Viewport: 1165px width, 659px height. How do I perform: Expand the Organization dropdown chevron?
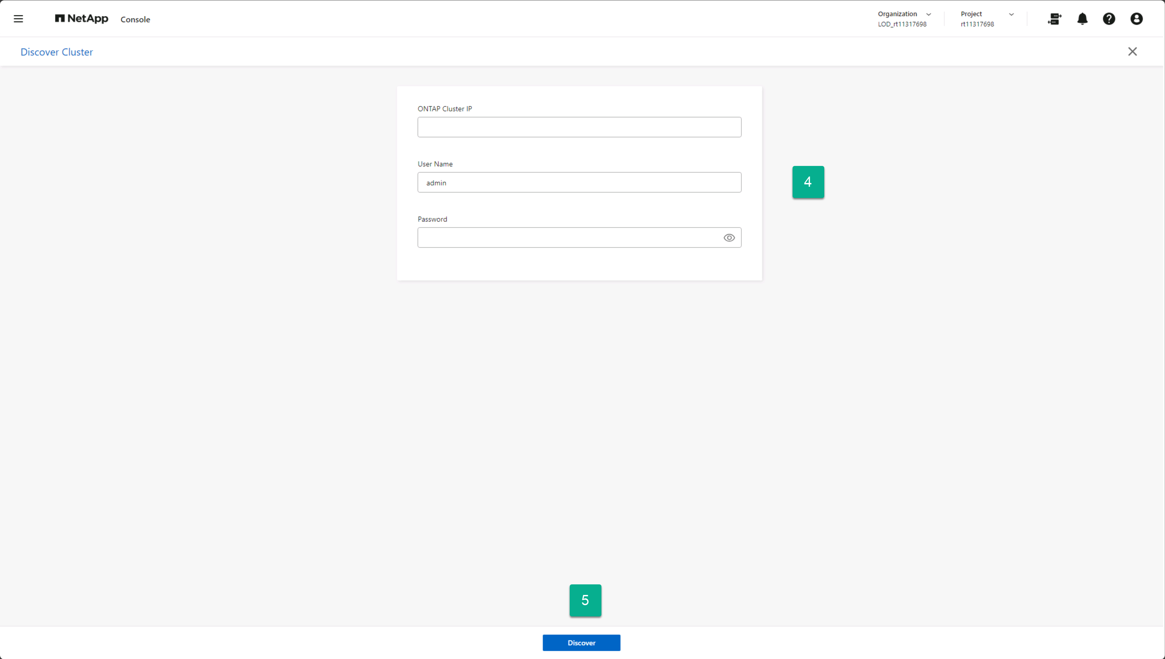[x=929, y=15]
